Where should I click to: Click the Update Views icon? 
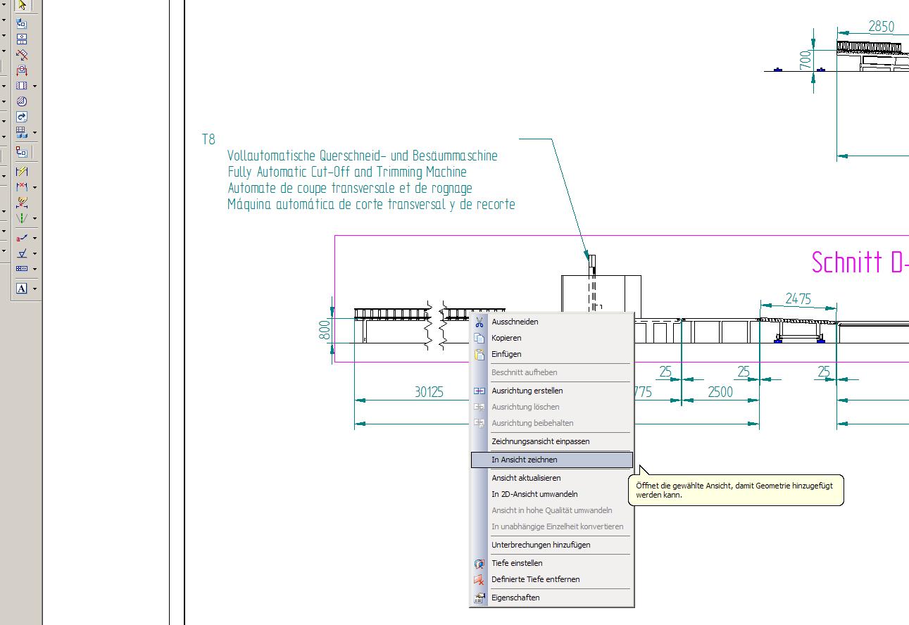[x=22, y=117]
